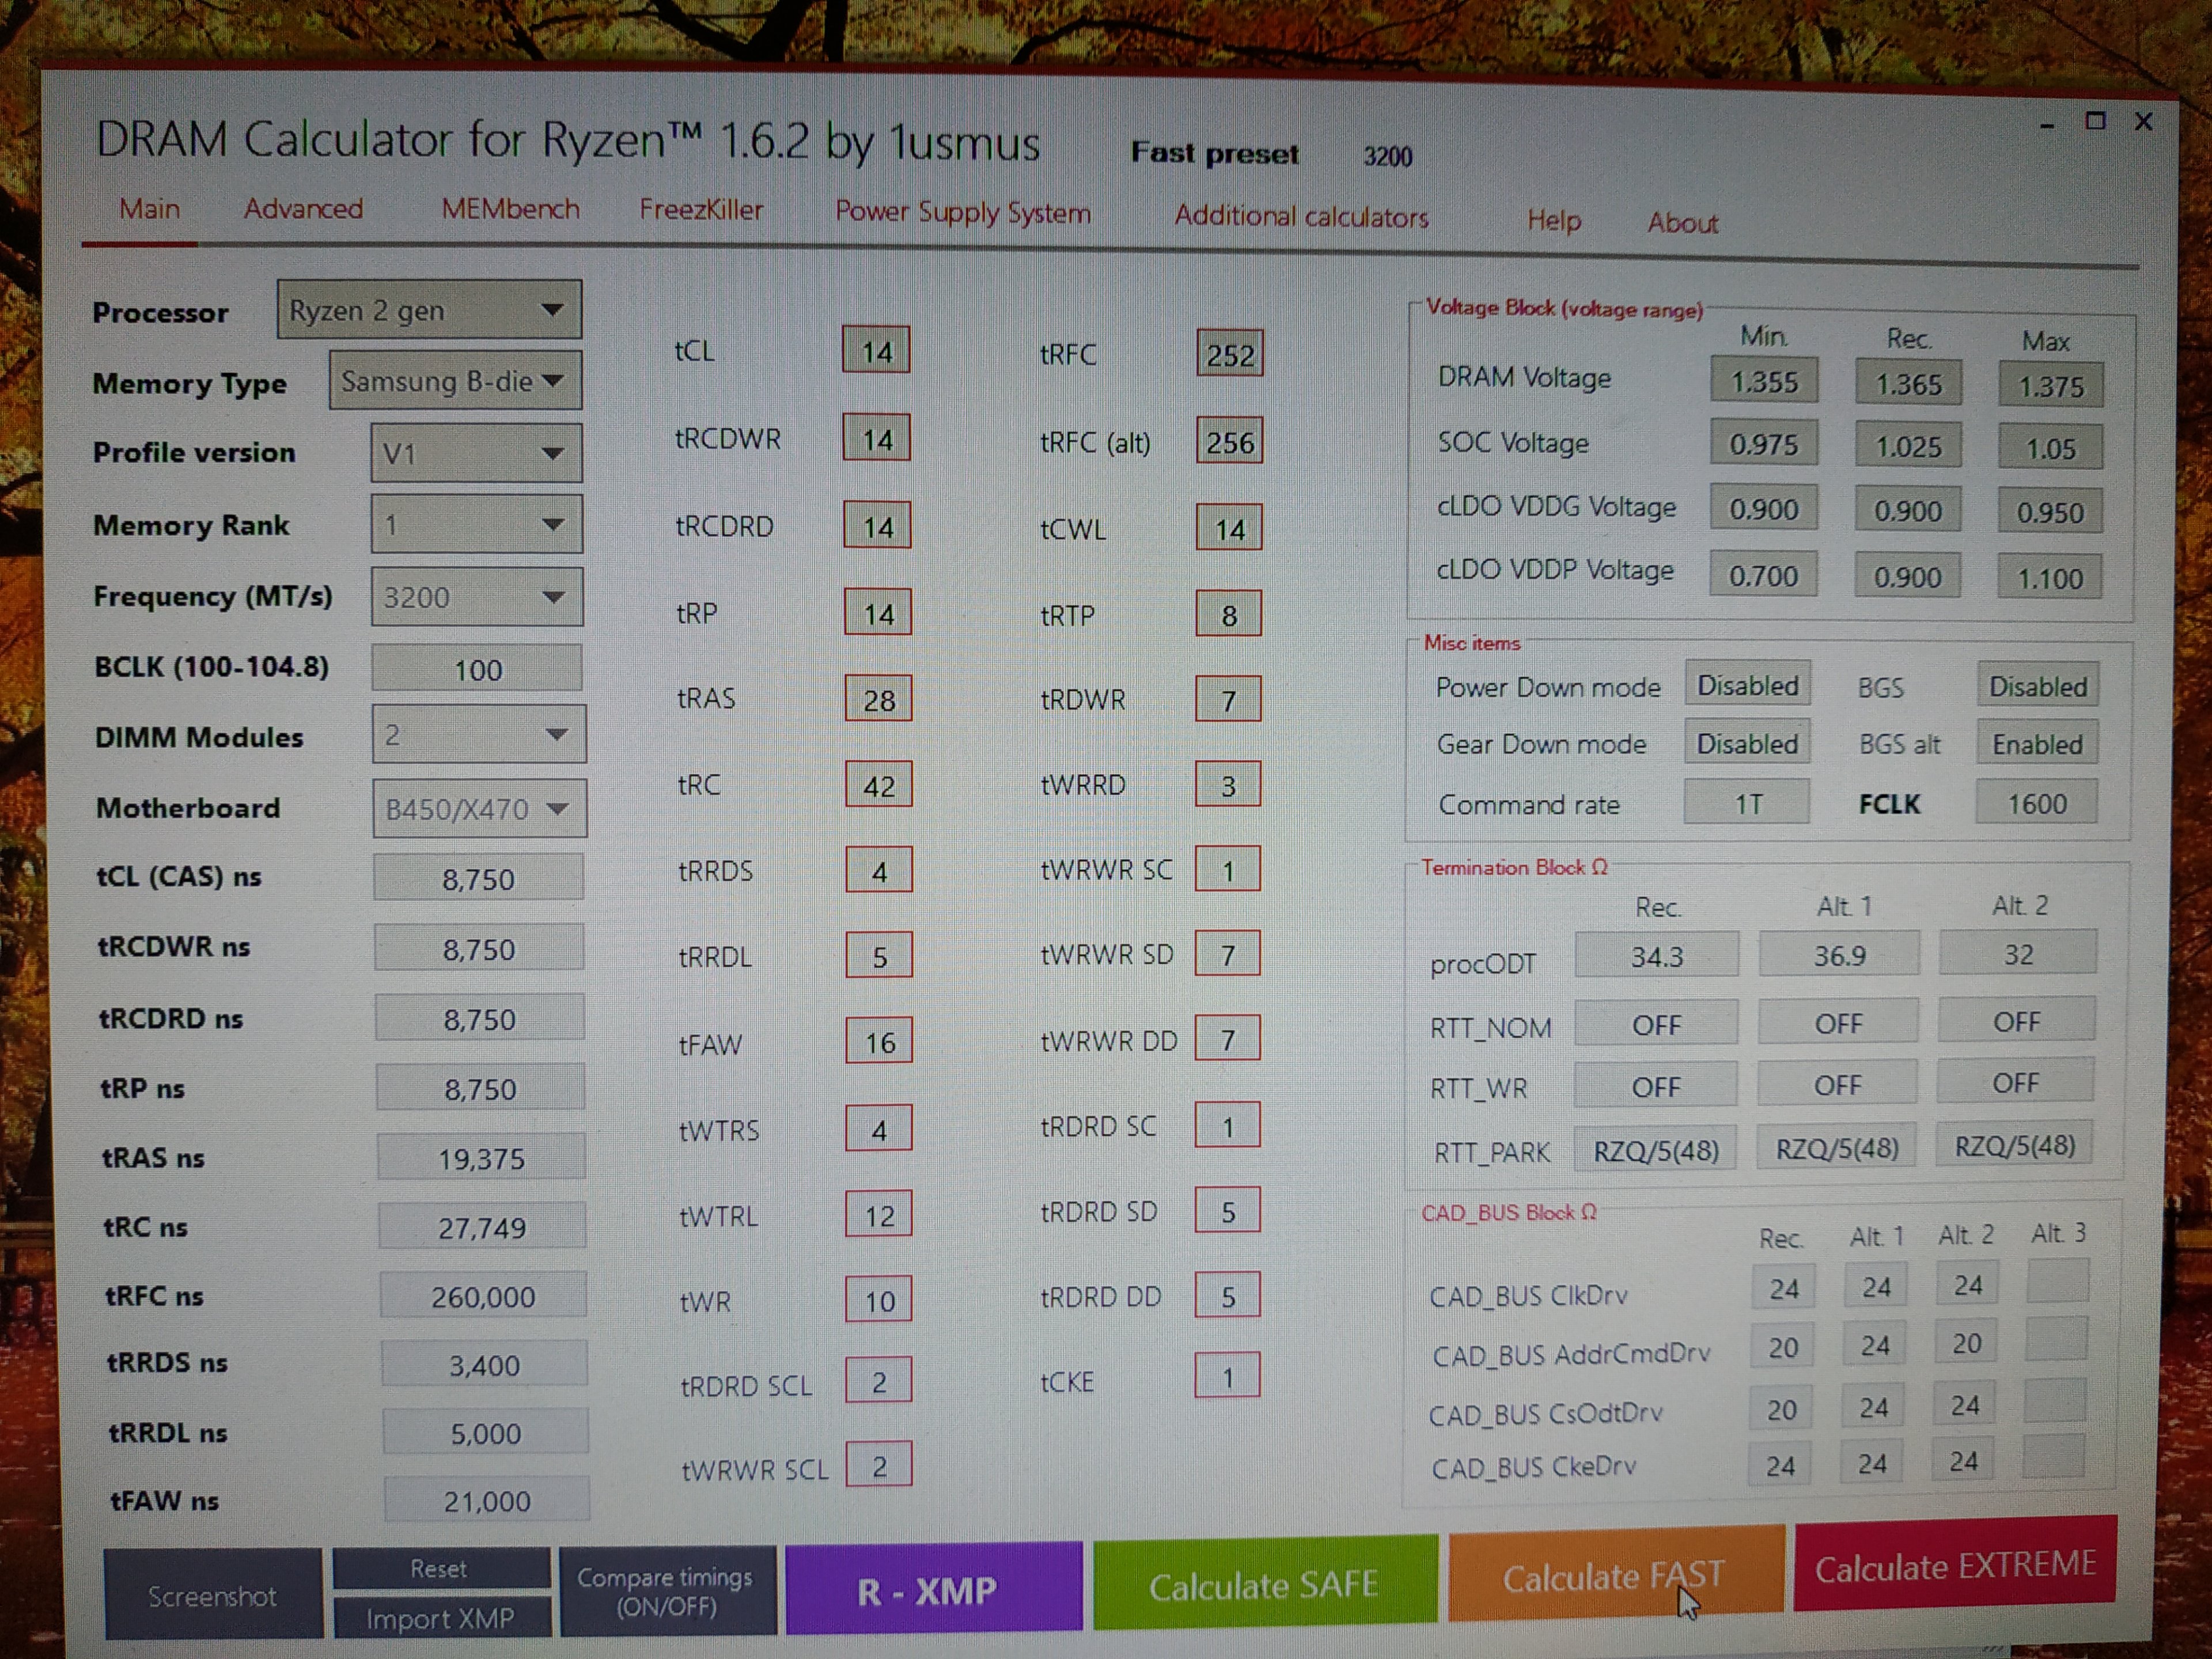Click the cLDO VDDP Min value 0.700
This screenshot has width=2212, height=1659.
tap(1763, 575)
